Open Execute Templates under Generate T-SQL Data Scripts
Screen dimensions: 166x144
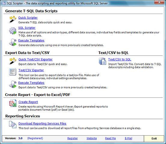click(x=31, y=40)
